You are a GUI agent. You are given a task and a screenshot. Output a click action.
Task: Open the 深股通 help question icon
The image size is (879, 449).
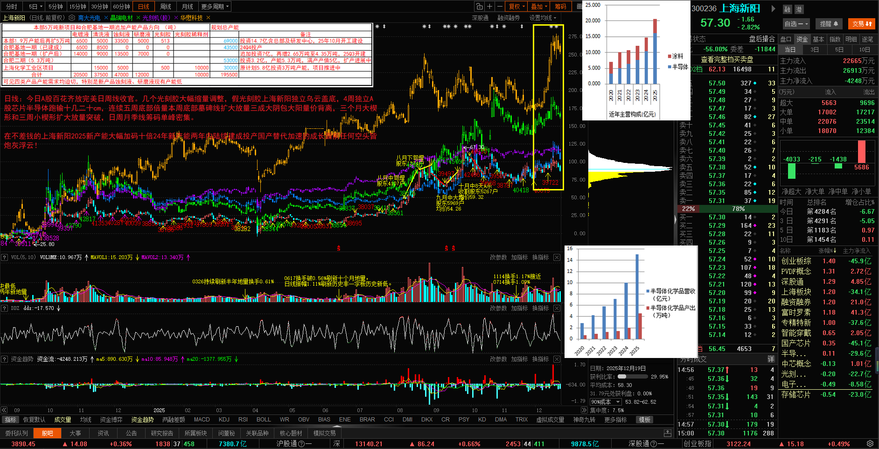tap(654, 444)
